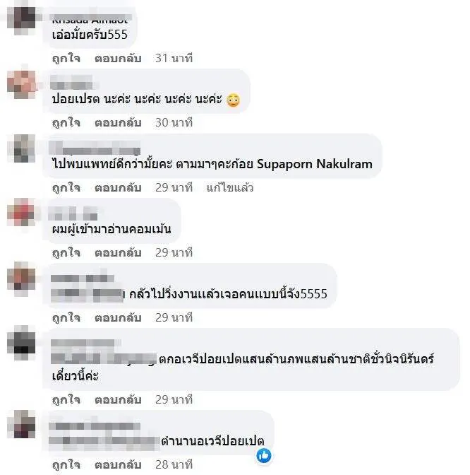Reply to the ปอยเปรต นะค่ะ comment

[118, 122]
